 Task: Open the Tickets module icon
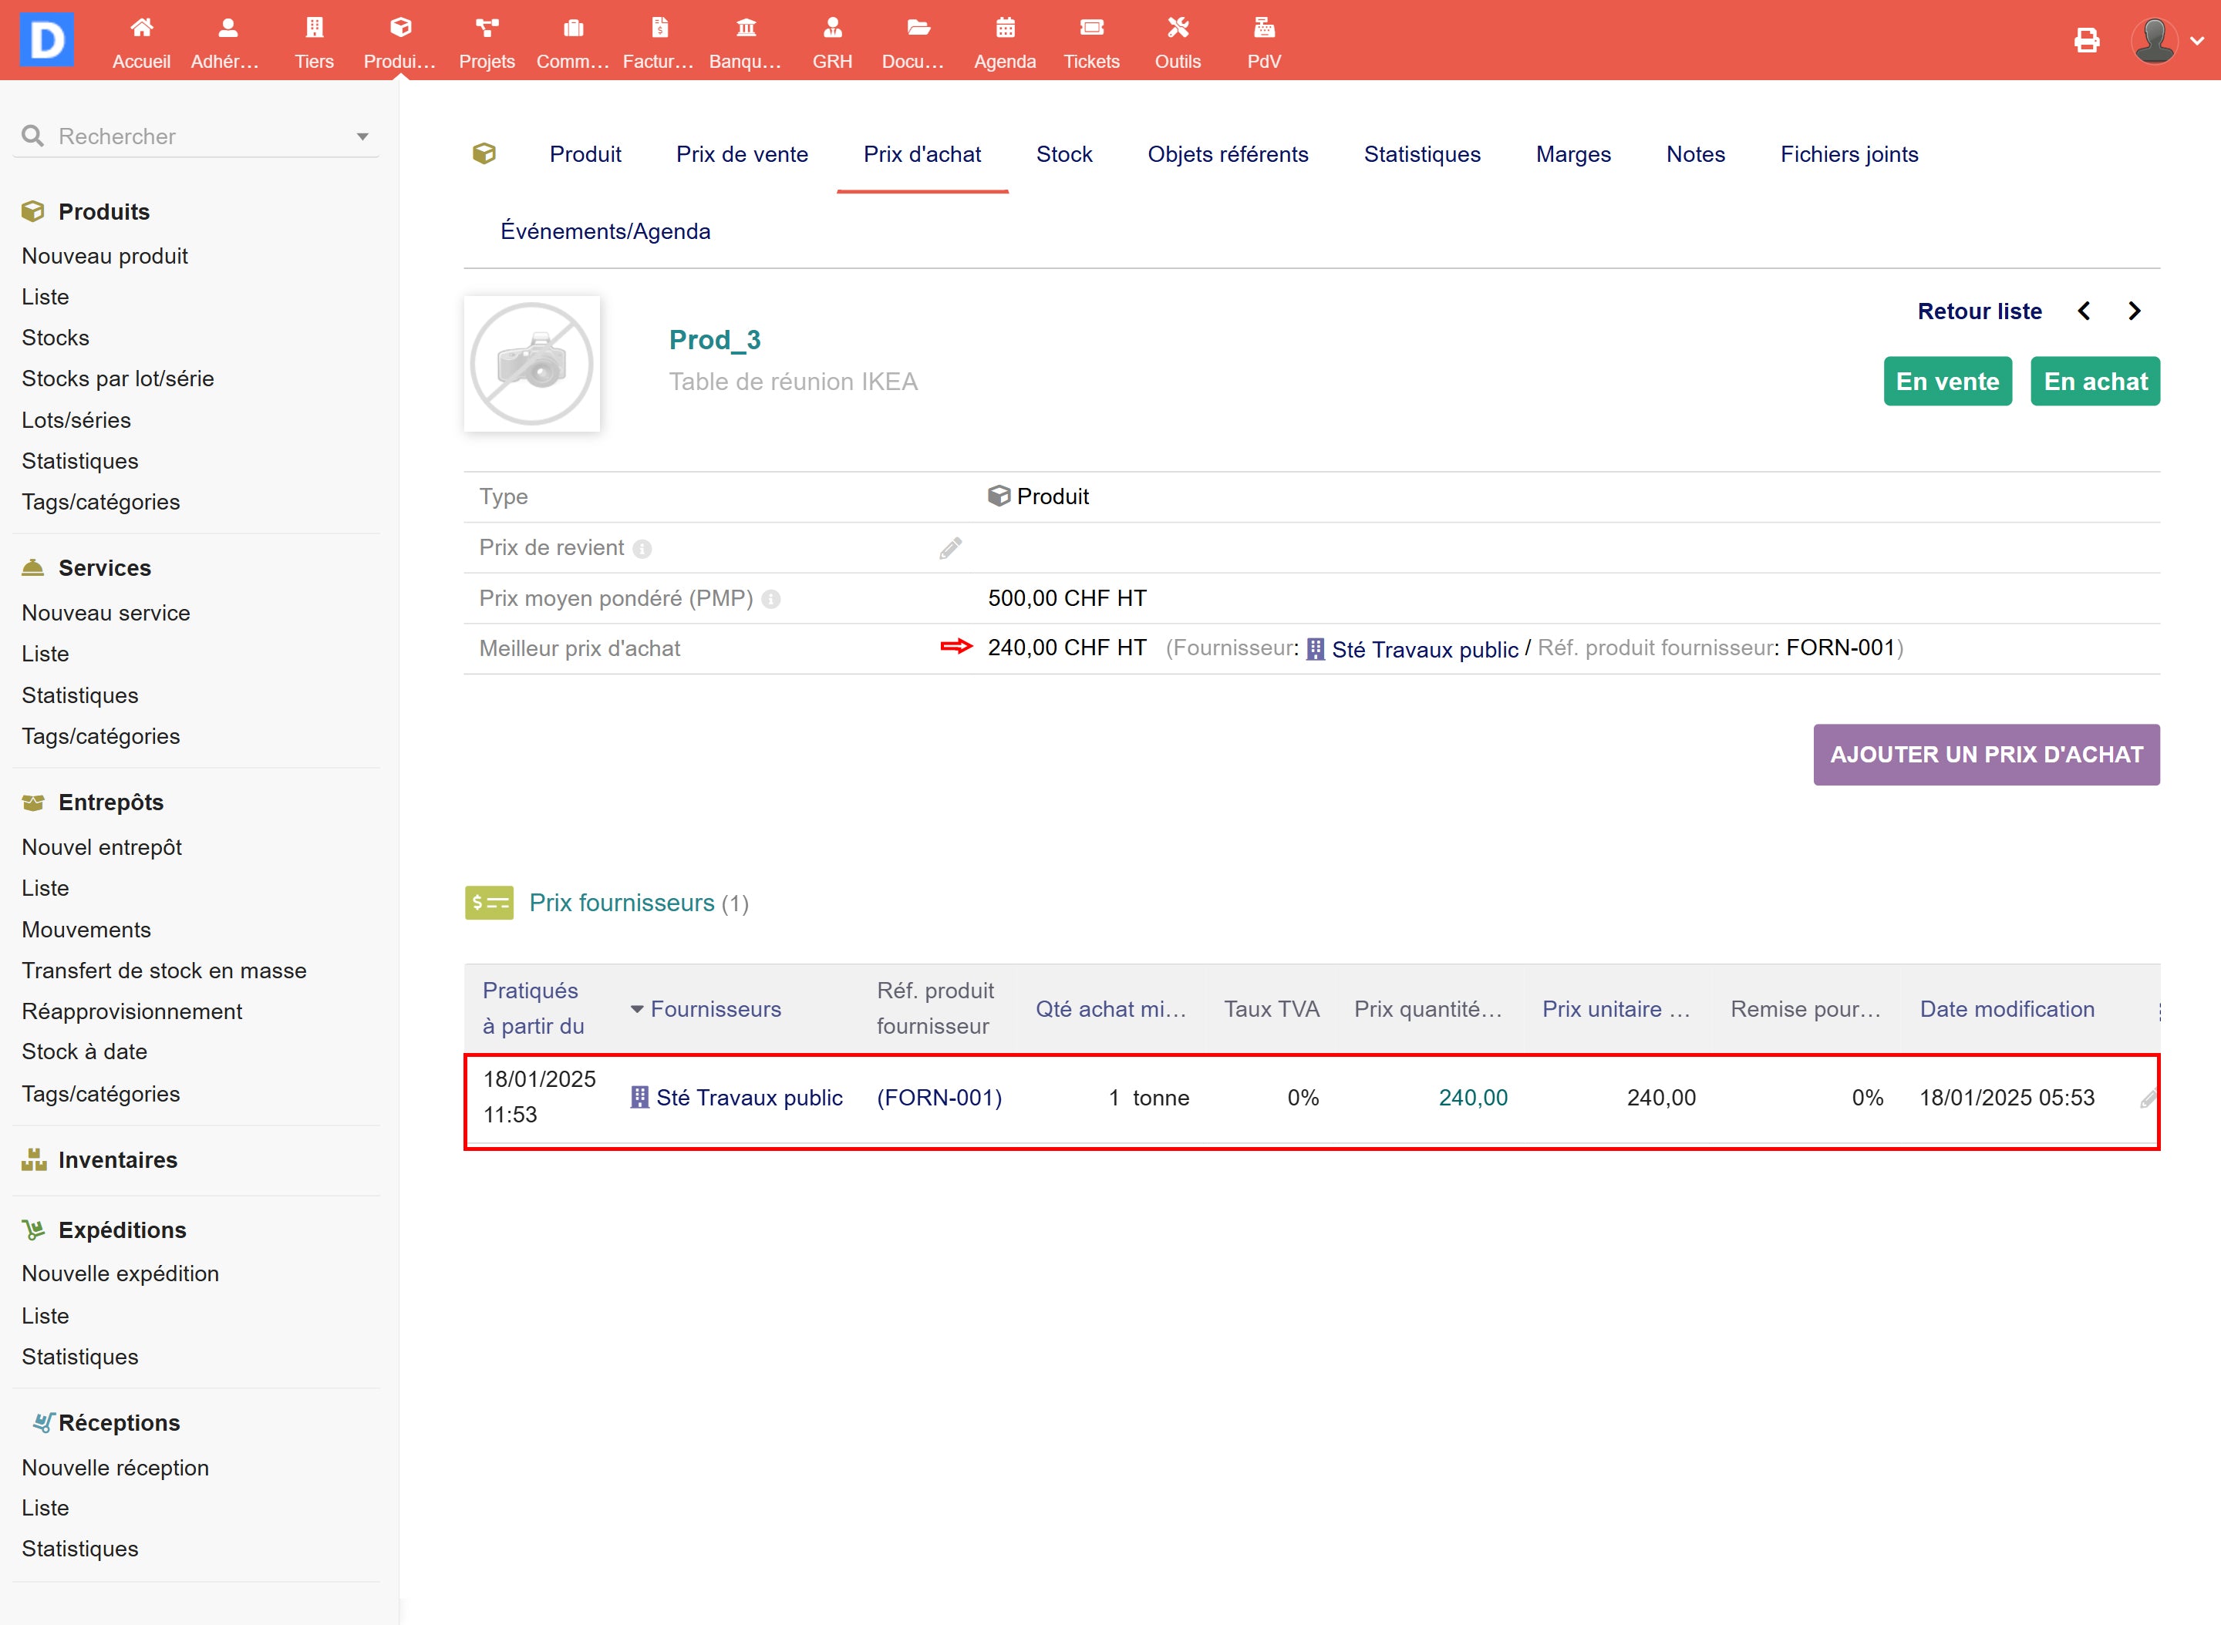[1090, 28]
